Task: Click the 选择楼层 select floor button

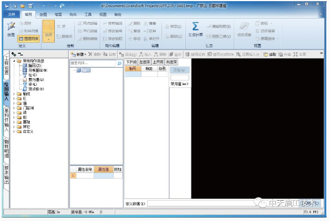Action: pyautogui.click(x=265, y=31)
